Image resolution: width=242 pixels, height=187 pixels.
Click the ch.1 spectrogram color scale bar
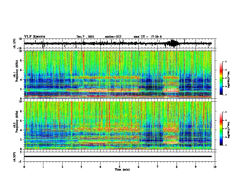221,78
